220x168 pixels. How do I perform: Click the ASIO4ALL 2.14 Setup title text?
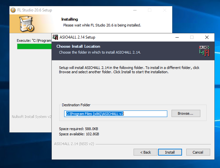pos(77,37)
